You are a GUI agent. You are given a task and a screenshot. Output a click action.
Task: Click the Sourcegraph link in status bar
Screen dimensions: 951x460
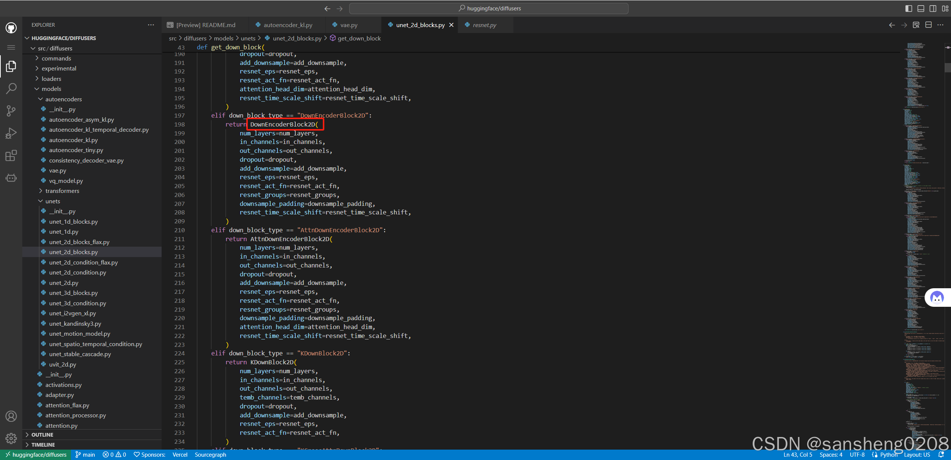click(210, 454)
